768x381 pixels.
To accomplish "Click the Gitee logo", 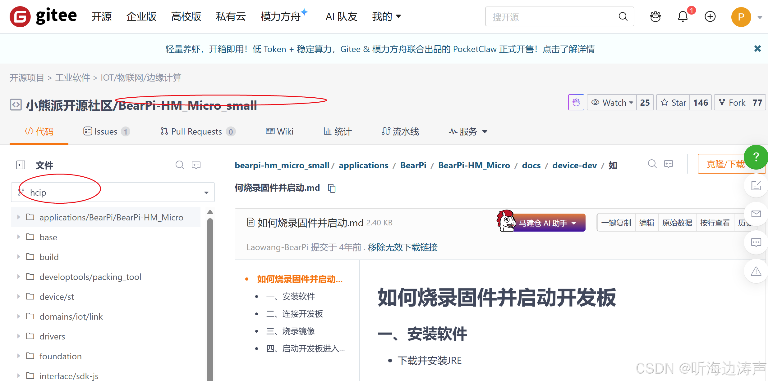I will (43, 16).
